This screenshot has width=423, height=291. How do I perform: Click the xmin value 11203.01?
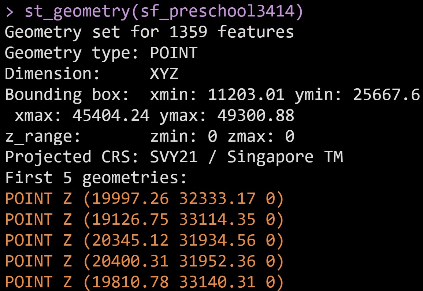tap(246, 95)
